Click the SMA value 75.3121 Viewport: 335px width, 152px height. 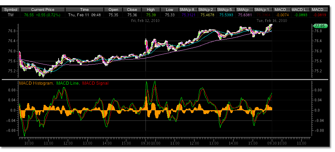pyautogui.click(x=188, y=16)
